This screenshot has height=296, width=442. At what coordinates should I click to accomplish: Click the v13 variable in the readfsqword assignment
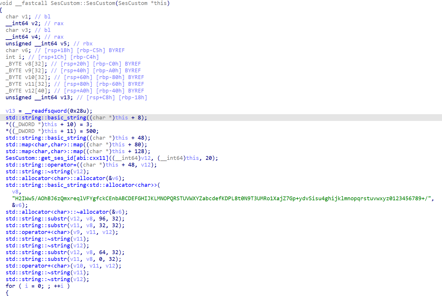click(10, 111)
